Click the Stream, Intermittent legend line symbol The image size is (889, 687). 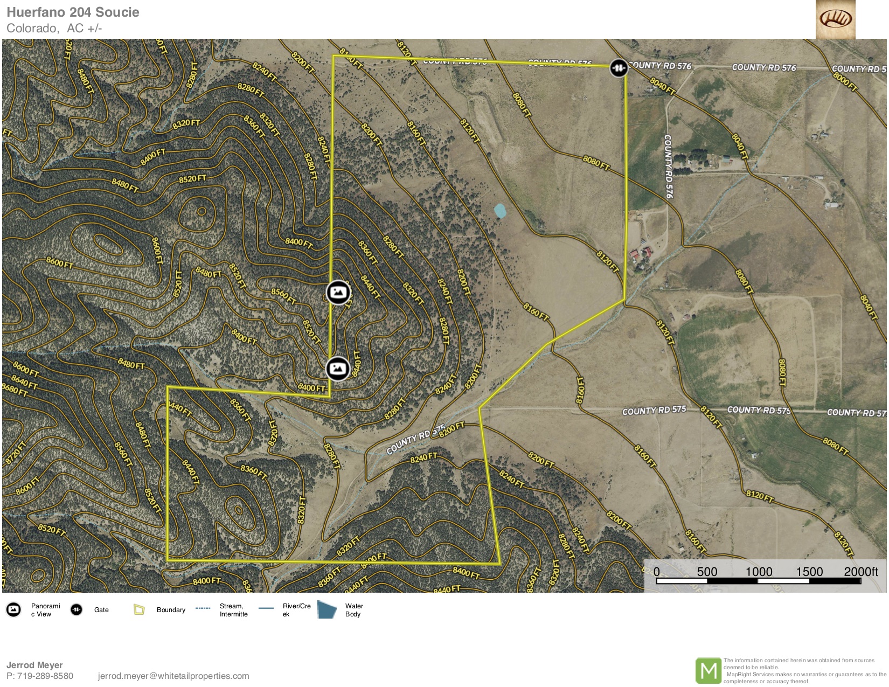pyautogui.click(x=203, y=608)
